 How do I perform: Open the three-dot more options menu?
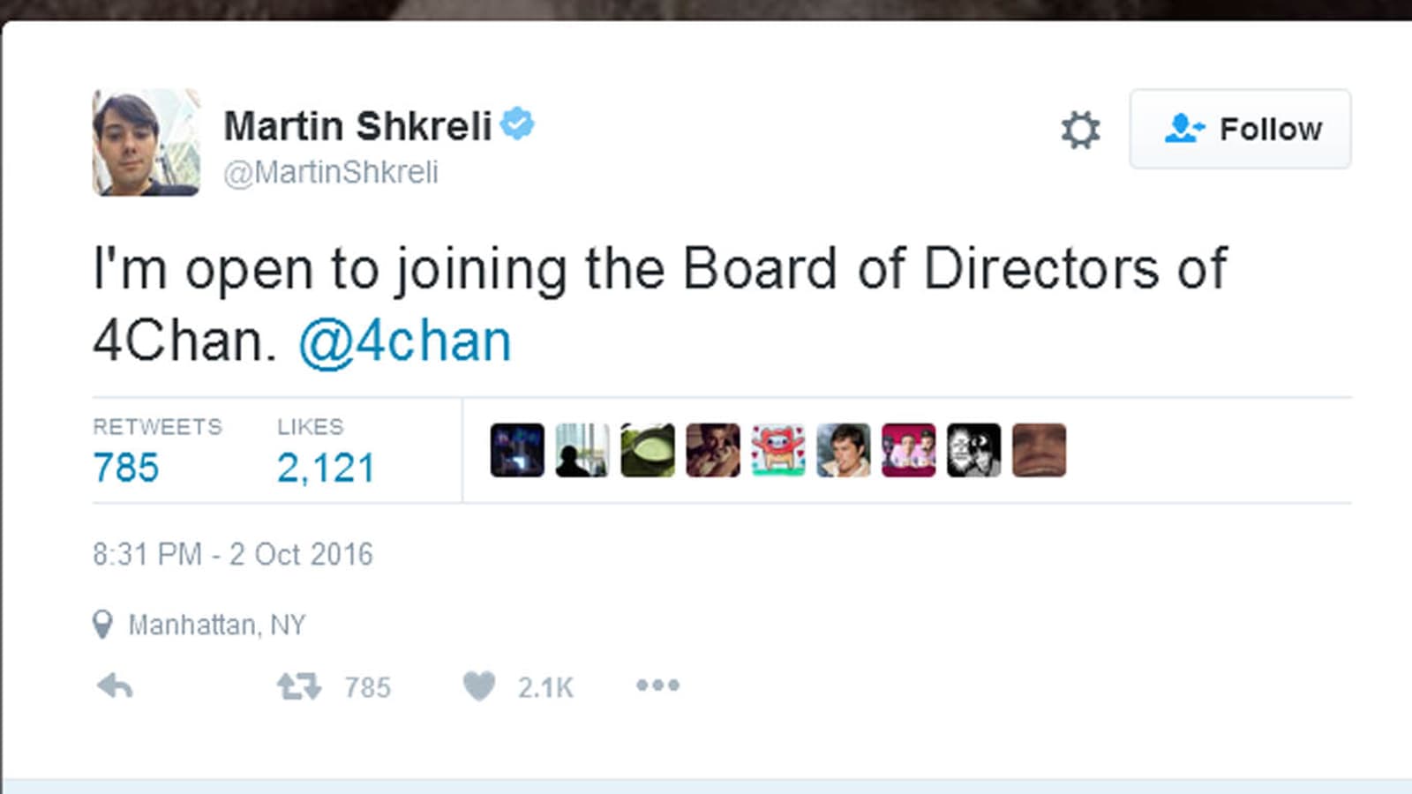657,685
